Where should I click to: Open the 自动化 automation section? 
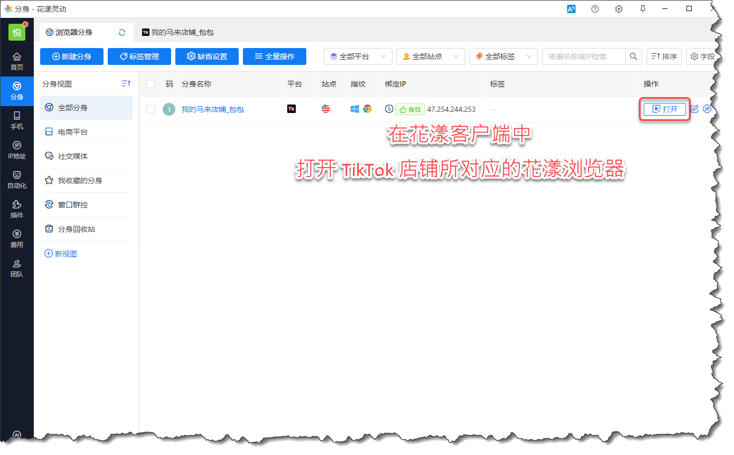17,179
